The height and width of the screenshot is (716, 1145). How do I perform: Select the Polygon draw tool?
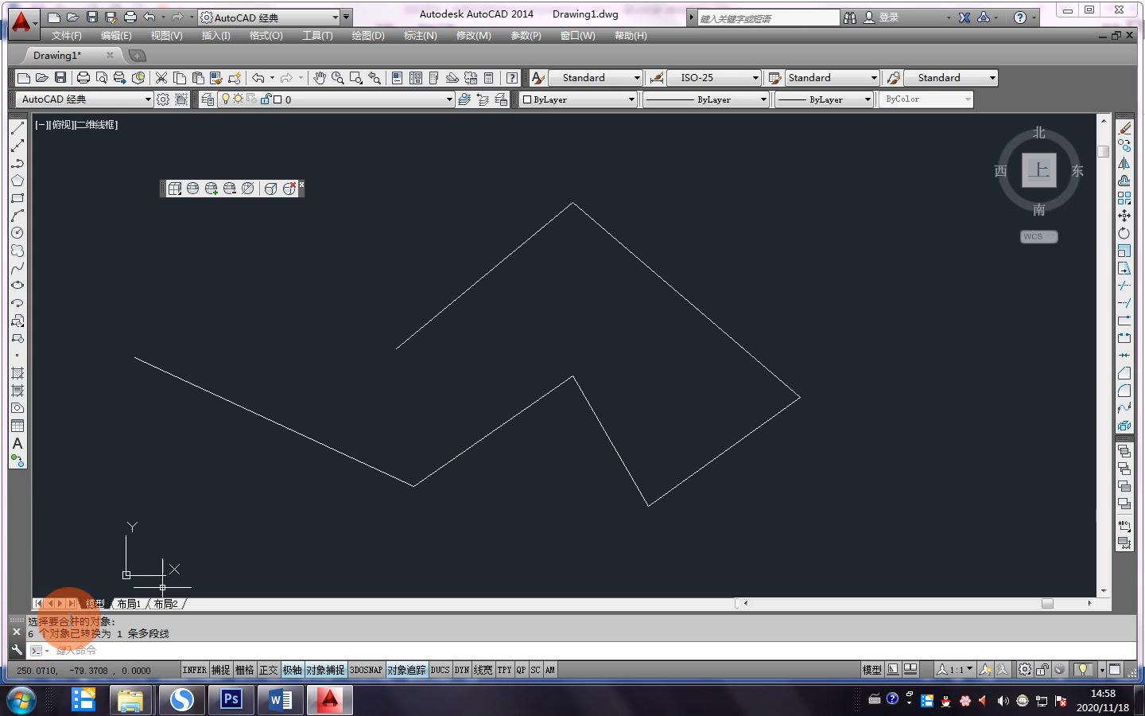point(17,181)
